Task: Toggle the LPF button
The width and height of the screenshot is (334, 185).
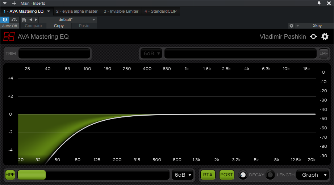Action: (323, 53)
